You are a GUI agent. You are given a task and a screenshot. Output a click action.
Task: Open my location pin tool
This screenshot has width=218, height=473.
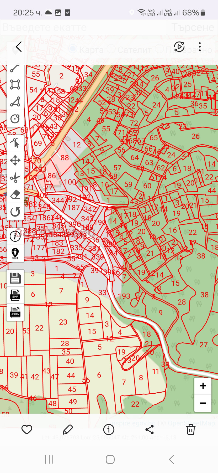pos(15,253)
